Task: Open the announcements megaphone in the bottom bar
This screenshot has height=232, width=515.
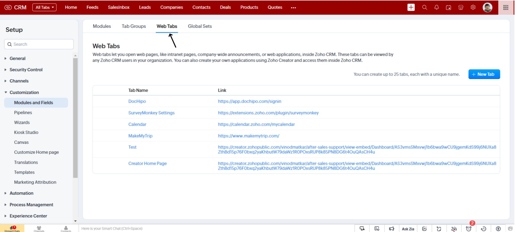Action: 392,228
